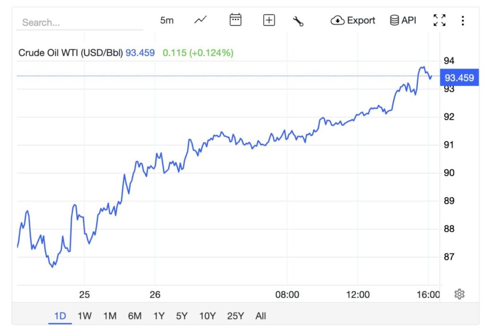
Task: Open the chart type line icon
Action: [x=200, y=20]
